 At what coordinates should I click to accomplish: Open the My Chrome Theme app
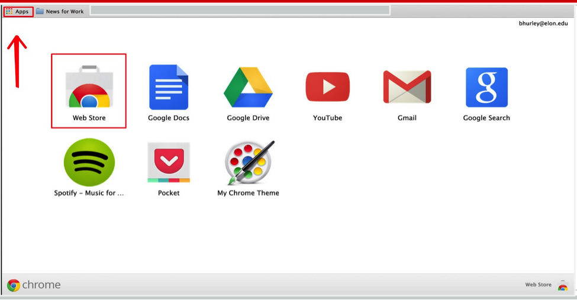250,162
